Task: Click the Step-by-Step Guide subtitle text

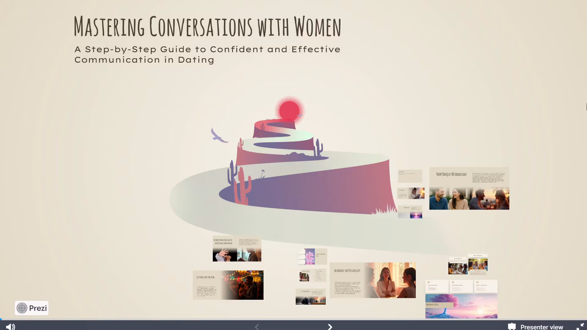Action: point(207,54)
